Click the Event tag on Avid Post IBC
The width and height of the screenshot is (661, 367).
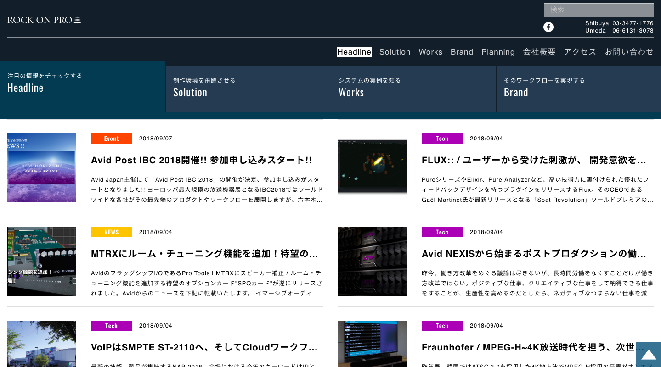click(112, 139)
